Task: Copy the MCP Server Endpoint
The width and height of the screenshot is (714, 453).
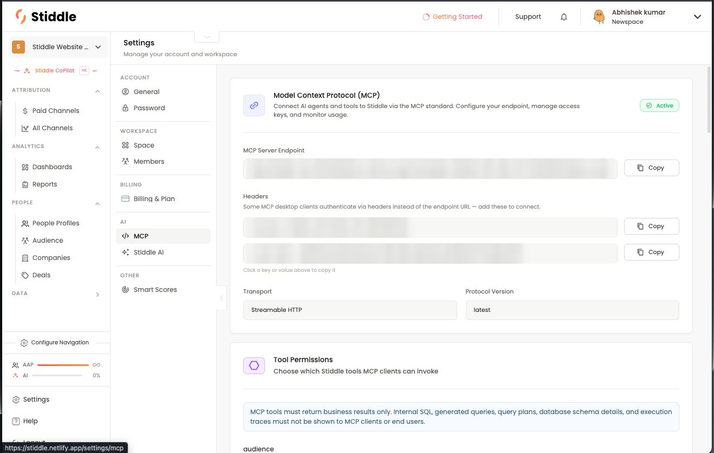Action: [651, 168]
